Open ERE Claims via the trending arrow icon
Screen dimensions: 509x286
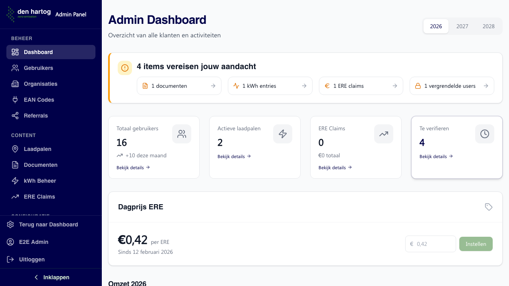pos(15,197)
